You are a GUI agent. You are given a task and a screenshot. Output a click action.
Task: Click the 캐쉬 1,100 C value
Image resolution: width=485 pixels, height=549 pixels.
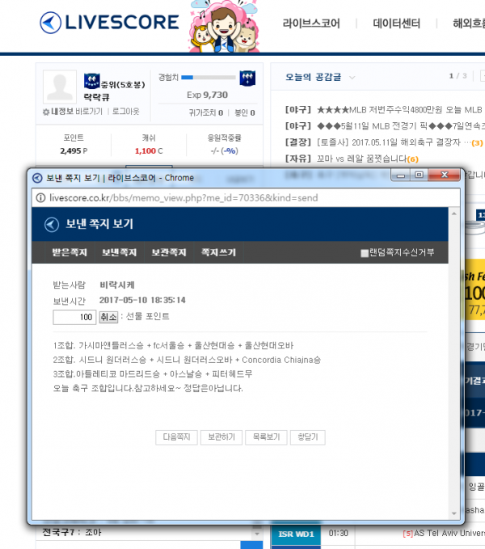click(149, 151)
